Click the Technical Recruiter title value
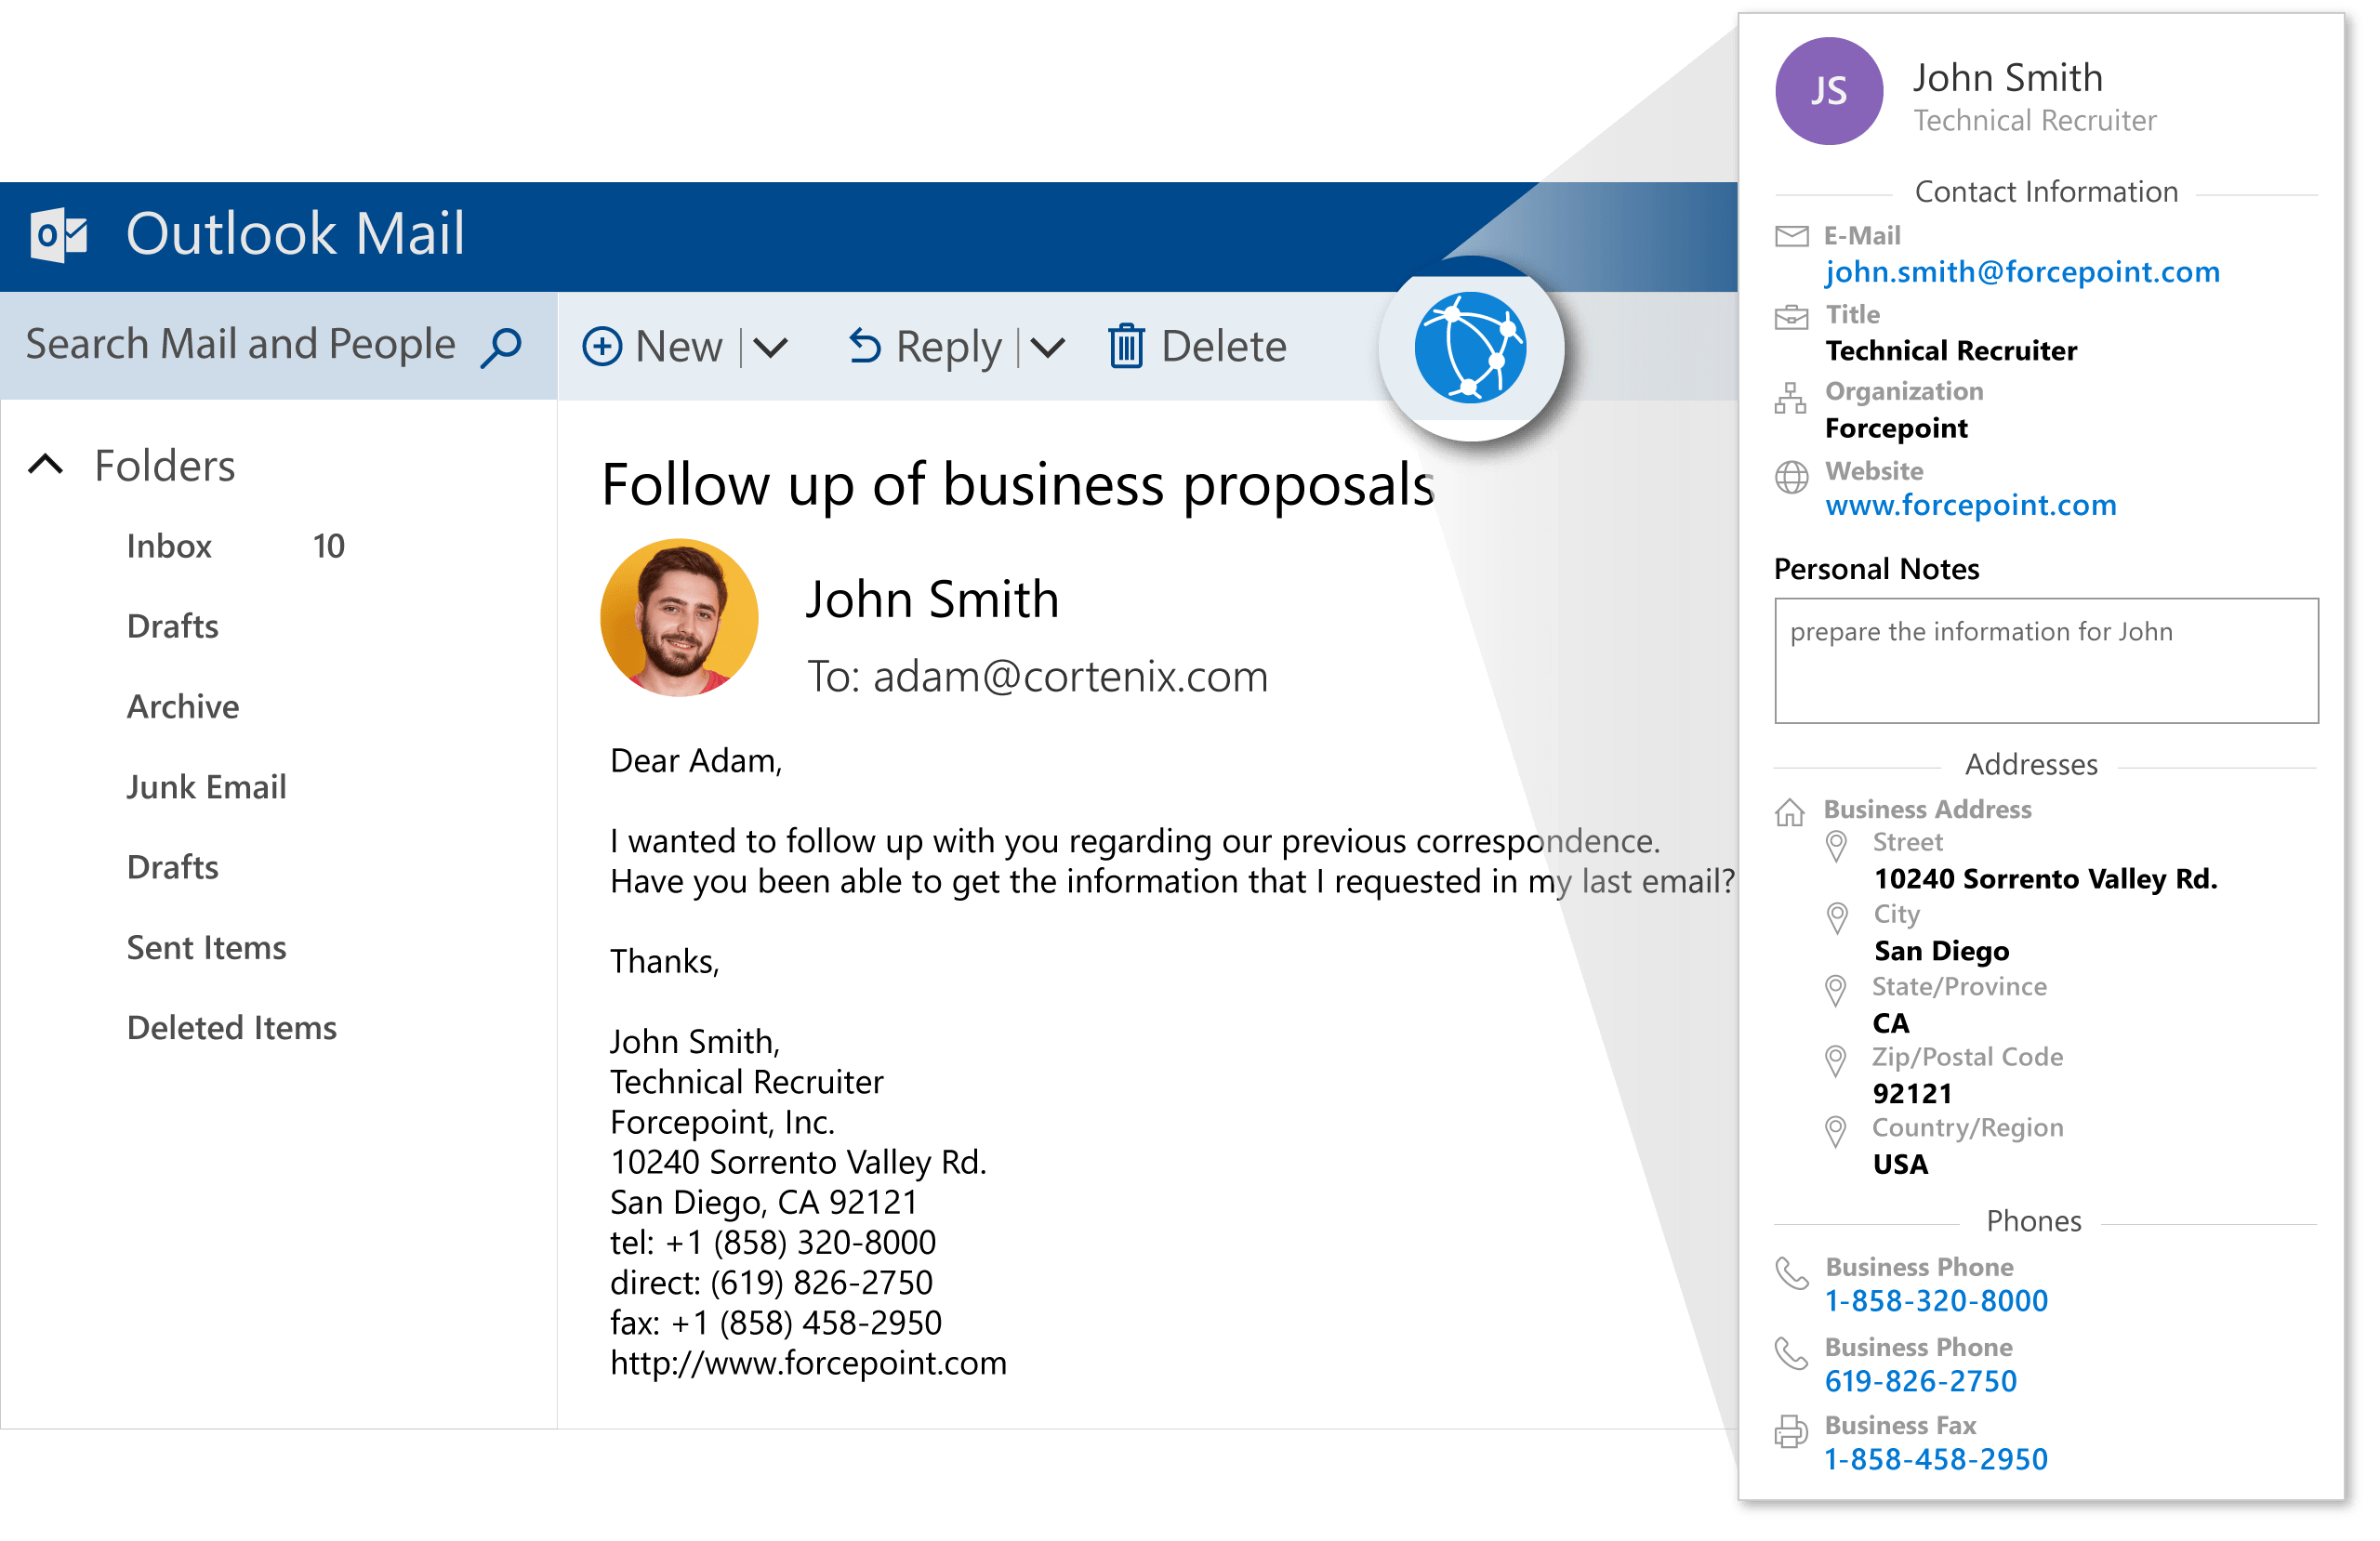This screenshot has height=1541, width=2380. 1951,351
